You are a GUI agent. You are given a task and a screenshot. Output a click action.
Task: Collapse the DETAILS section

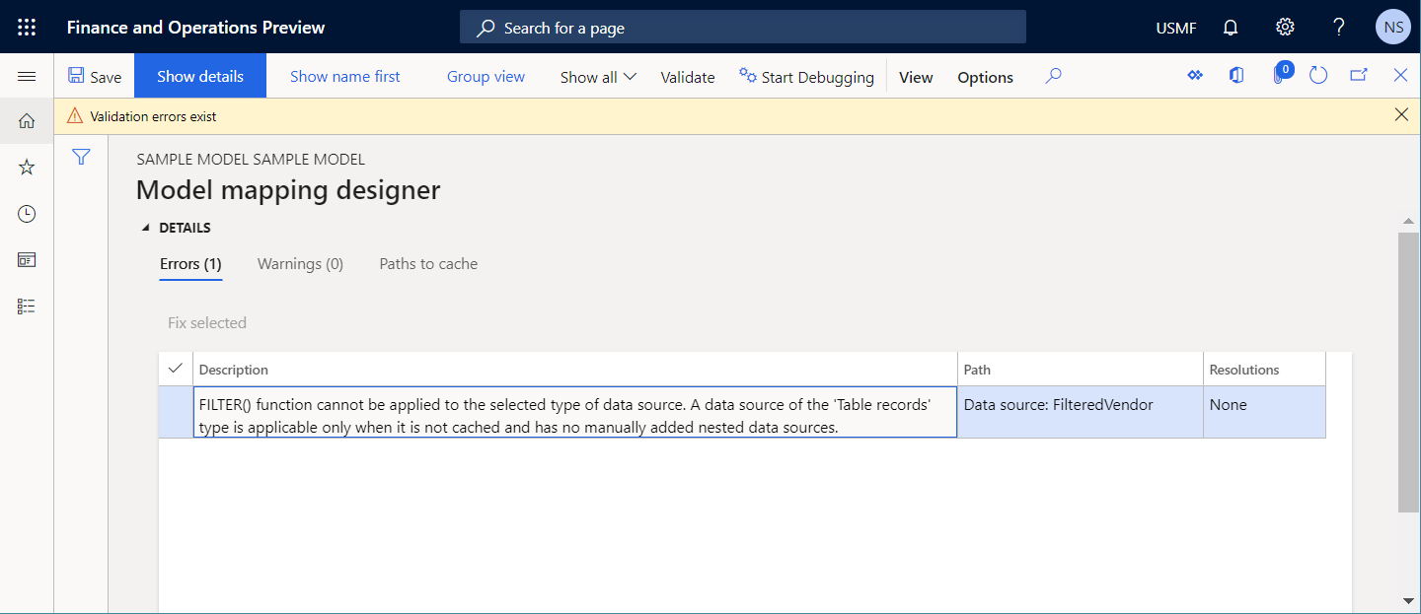(144, 227)
